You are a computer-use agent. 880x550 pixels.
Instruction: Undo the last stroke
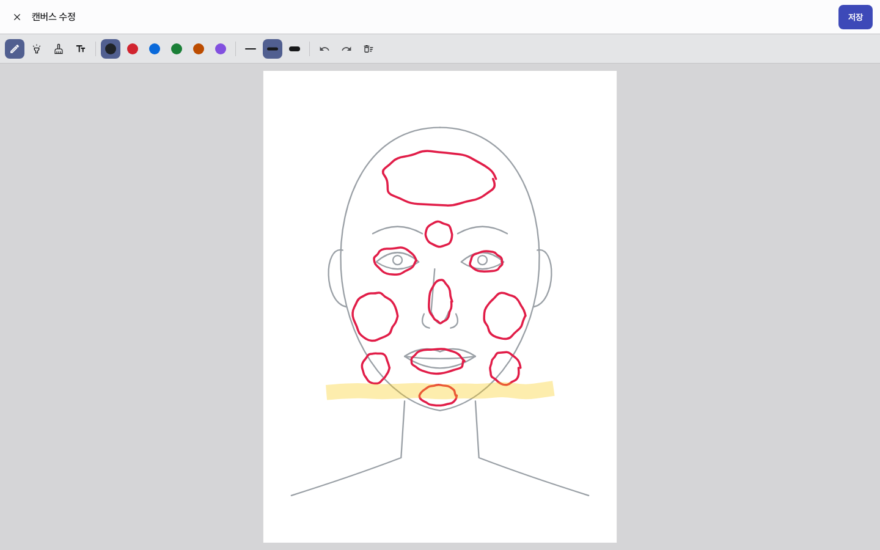tap(324, 49)
